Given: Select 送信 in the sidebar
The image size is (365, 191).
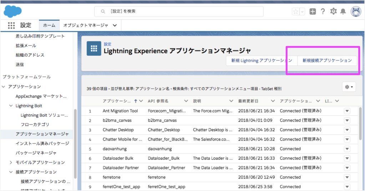Looking at the screenshot, I should coord(20,65).
